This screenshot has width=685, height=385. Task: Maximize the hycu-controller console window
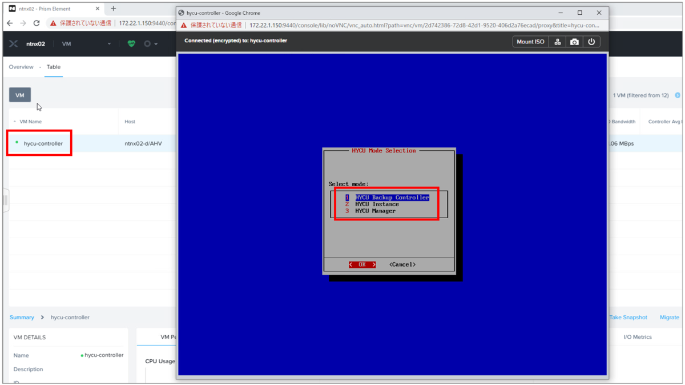tap(580, 13)
